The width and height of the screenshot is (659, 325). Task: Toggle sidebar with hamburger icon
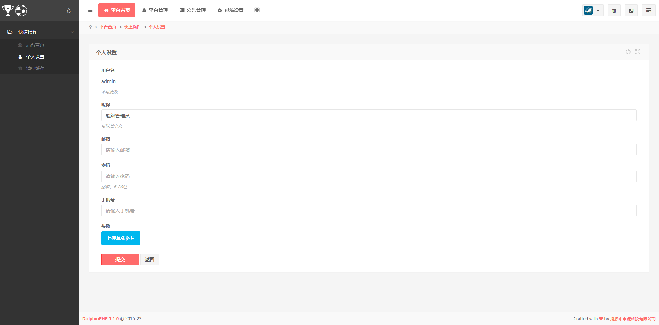click(x=90, y=10)
